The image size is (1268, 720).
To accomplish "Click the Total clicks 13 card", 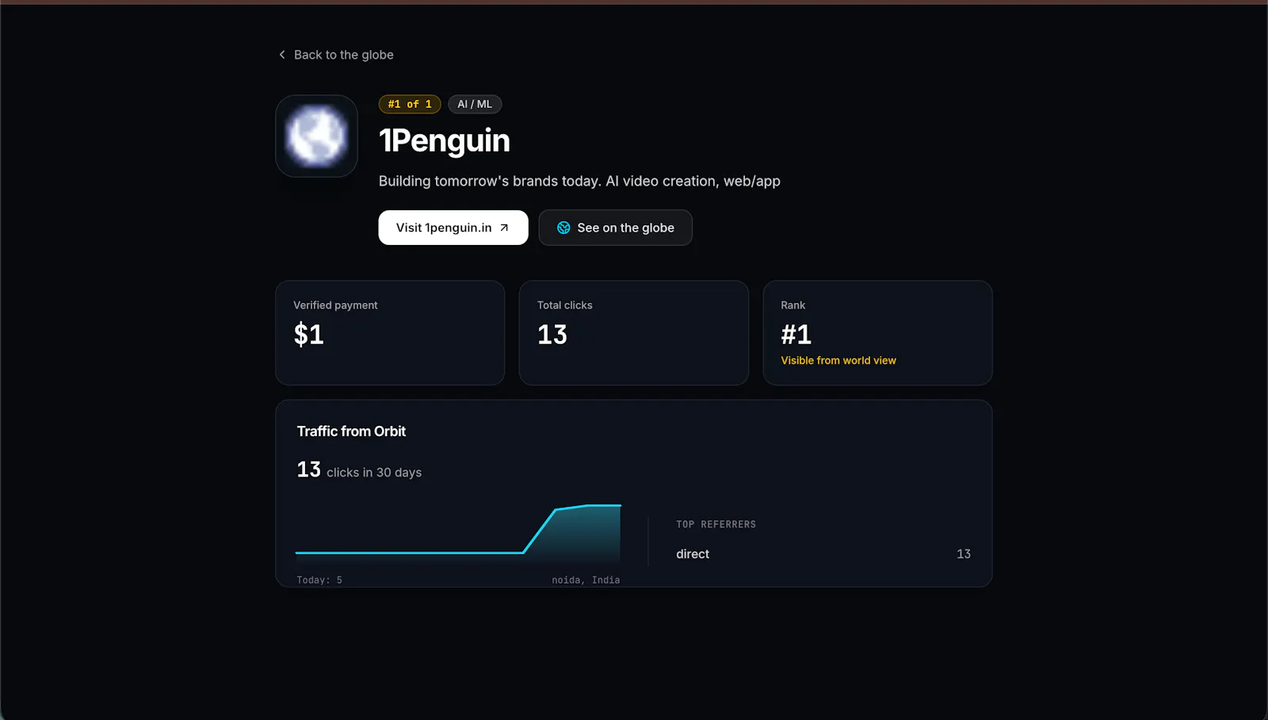I will [x=634, y=333].
